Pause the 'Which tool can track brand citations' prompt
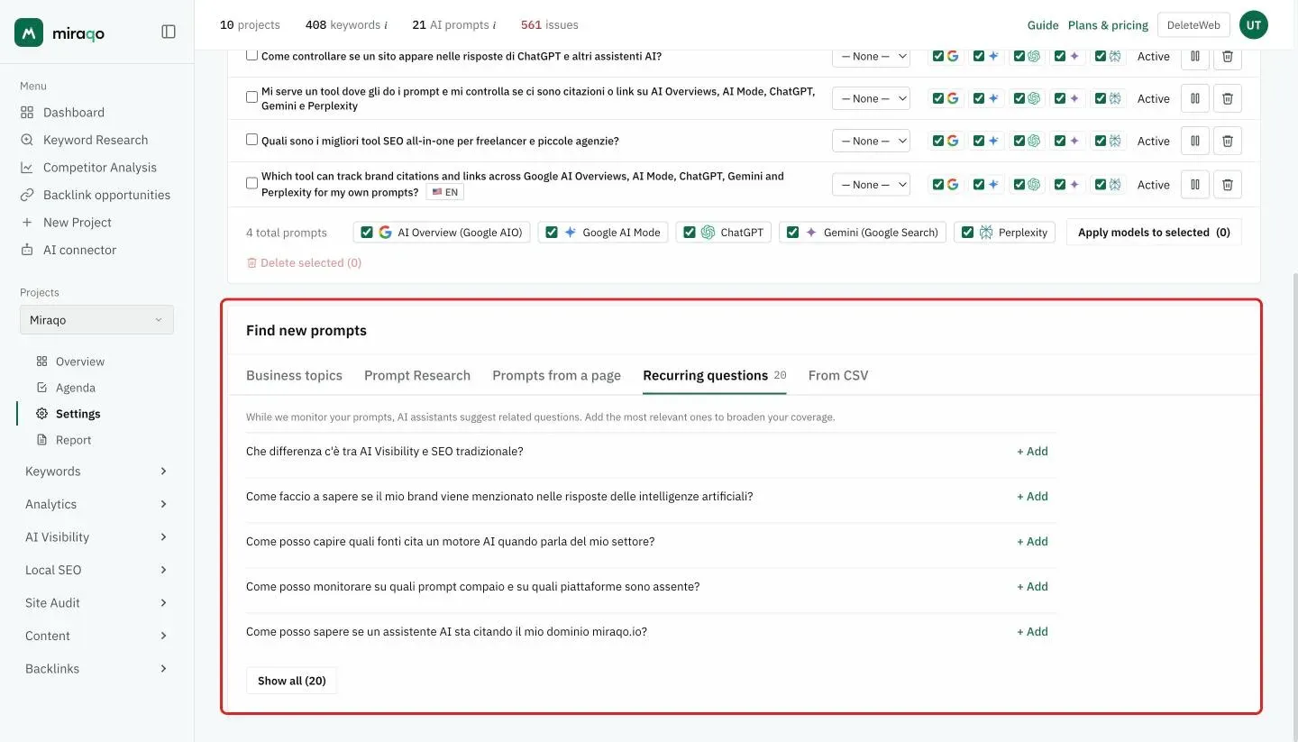 point(1195,184)
